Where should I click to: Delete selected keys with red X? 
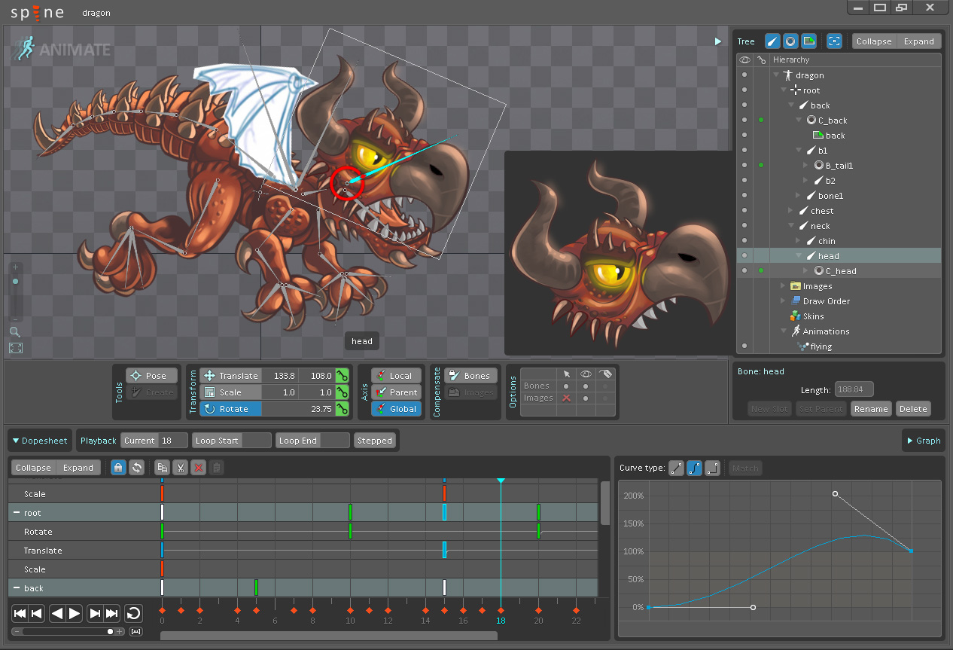(199, 468)
